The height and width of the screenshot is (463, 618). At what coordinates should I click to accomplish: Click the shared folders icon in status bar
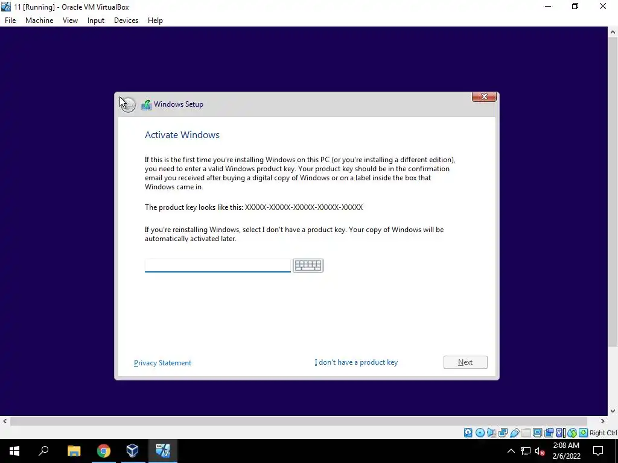tap(526, 433)
